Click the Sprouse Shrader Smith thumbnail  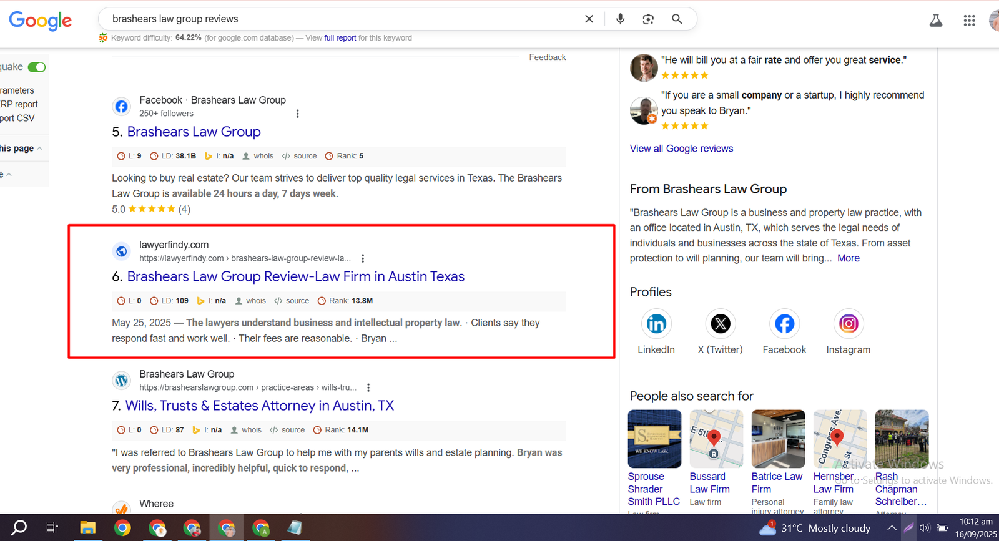[x=654, y=439]
